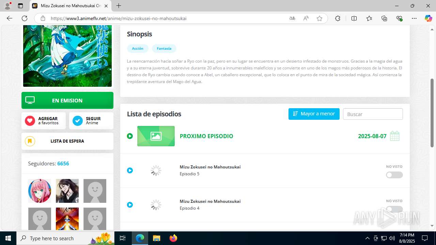Focus the Buscar episode search field
The width and height of the screenshot is (436, 245).
coord(373,114)
